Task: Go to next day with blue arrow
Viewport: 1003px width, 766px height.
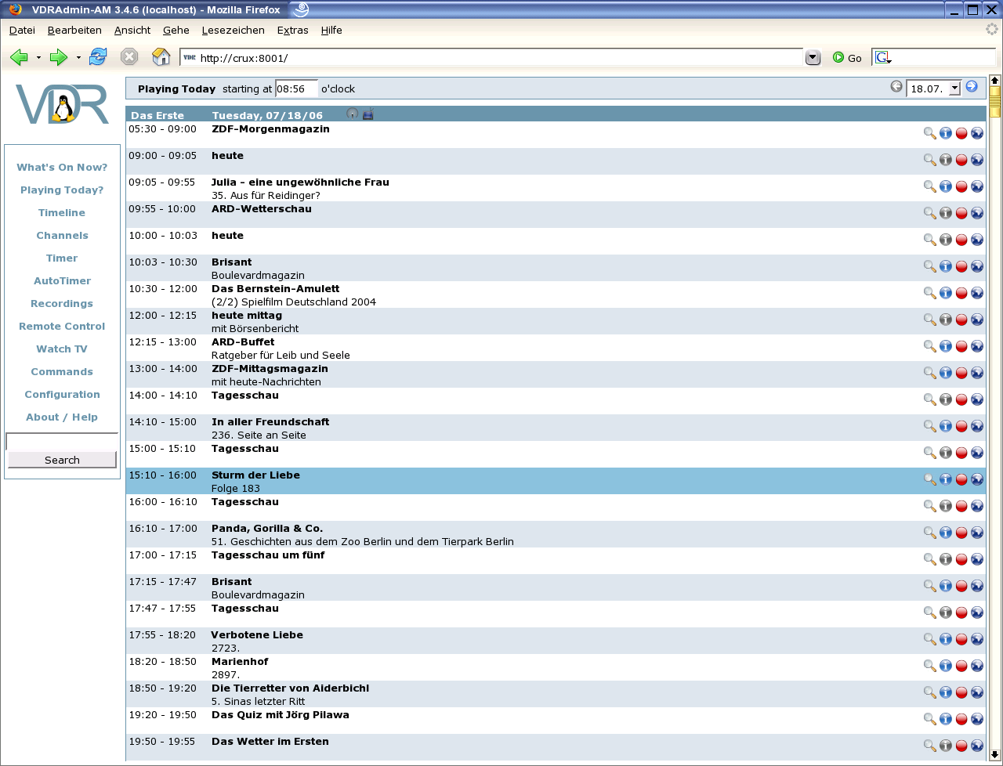Action: 972,87
